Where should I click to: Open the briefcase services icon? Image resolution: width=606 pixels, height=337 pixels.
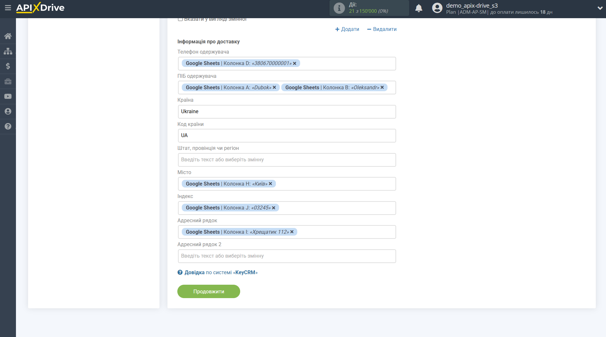point(8,81)
